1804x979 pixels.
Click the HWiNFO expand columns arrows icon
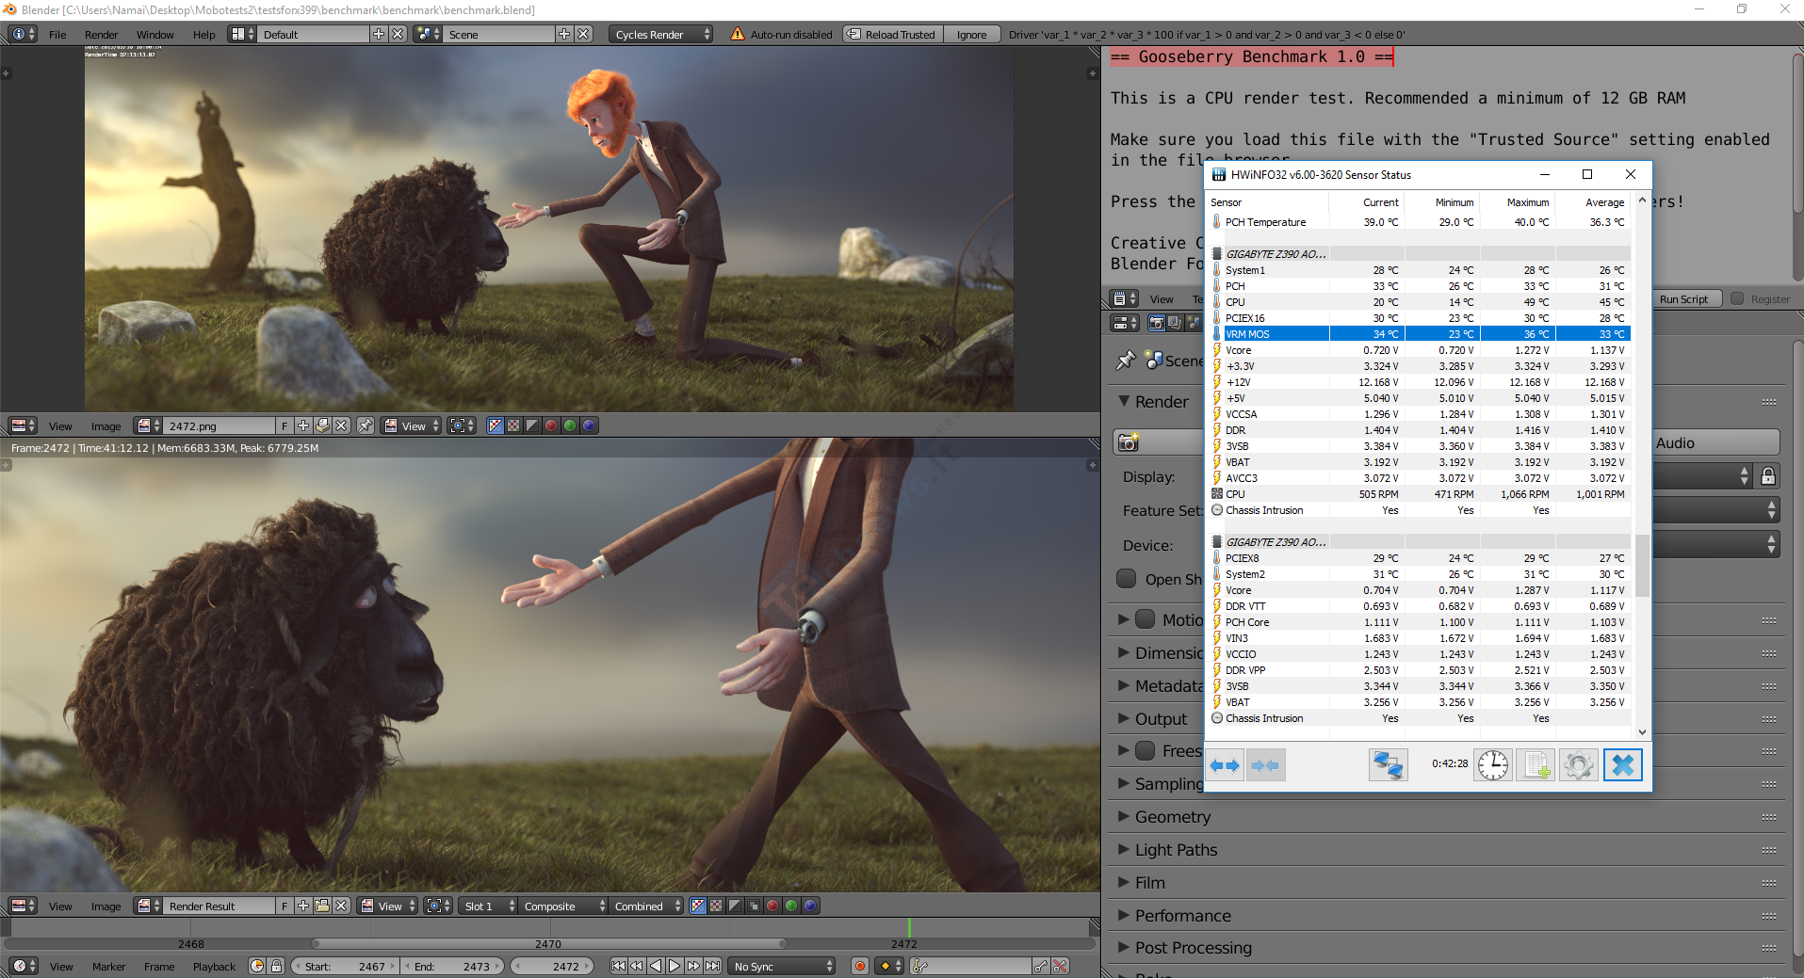point(1225,765)
